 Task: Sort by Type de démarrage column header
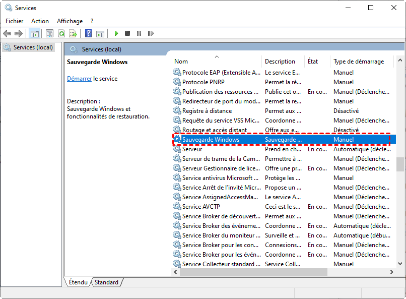coord(358,62)
